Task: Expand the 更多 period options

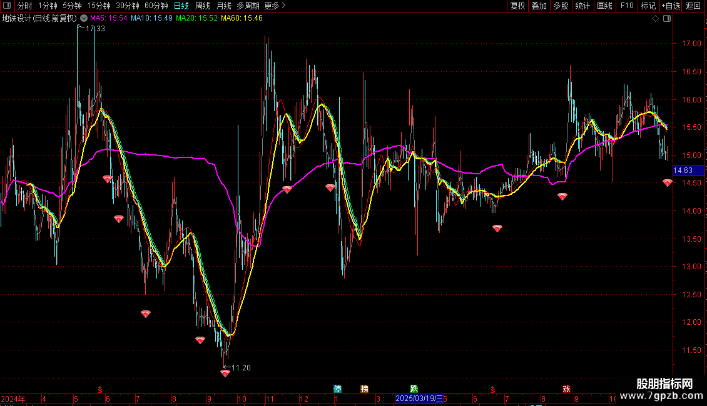Action: (x=274, y=6)
